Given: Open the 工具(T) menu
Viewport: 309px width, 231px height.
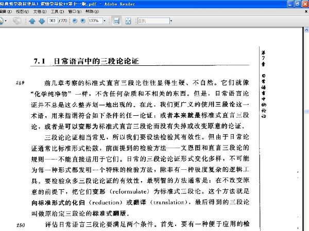Looking at the screenshot, I should [57, 11].
